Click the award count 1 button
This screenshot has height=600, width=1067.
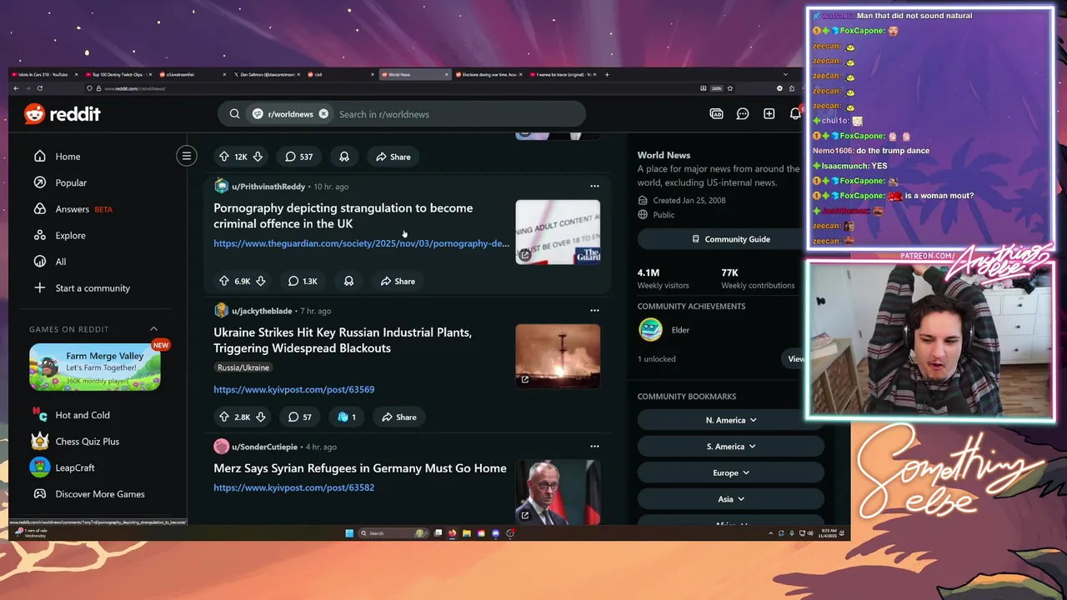pyautogui.click(x=347, y=417)
